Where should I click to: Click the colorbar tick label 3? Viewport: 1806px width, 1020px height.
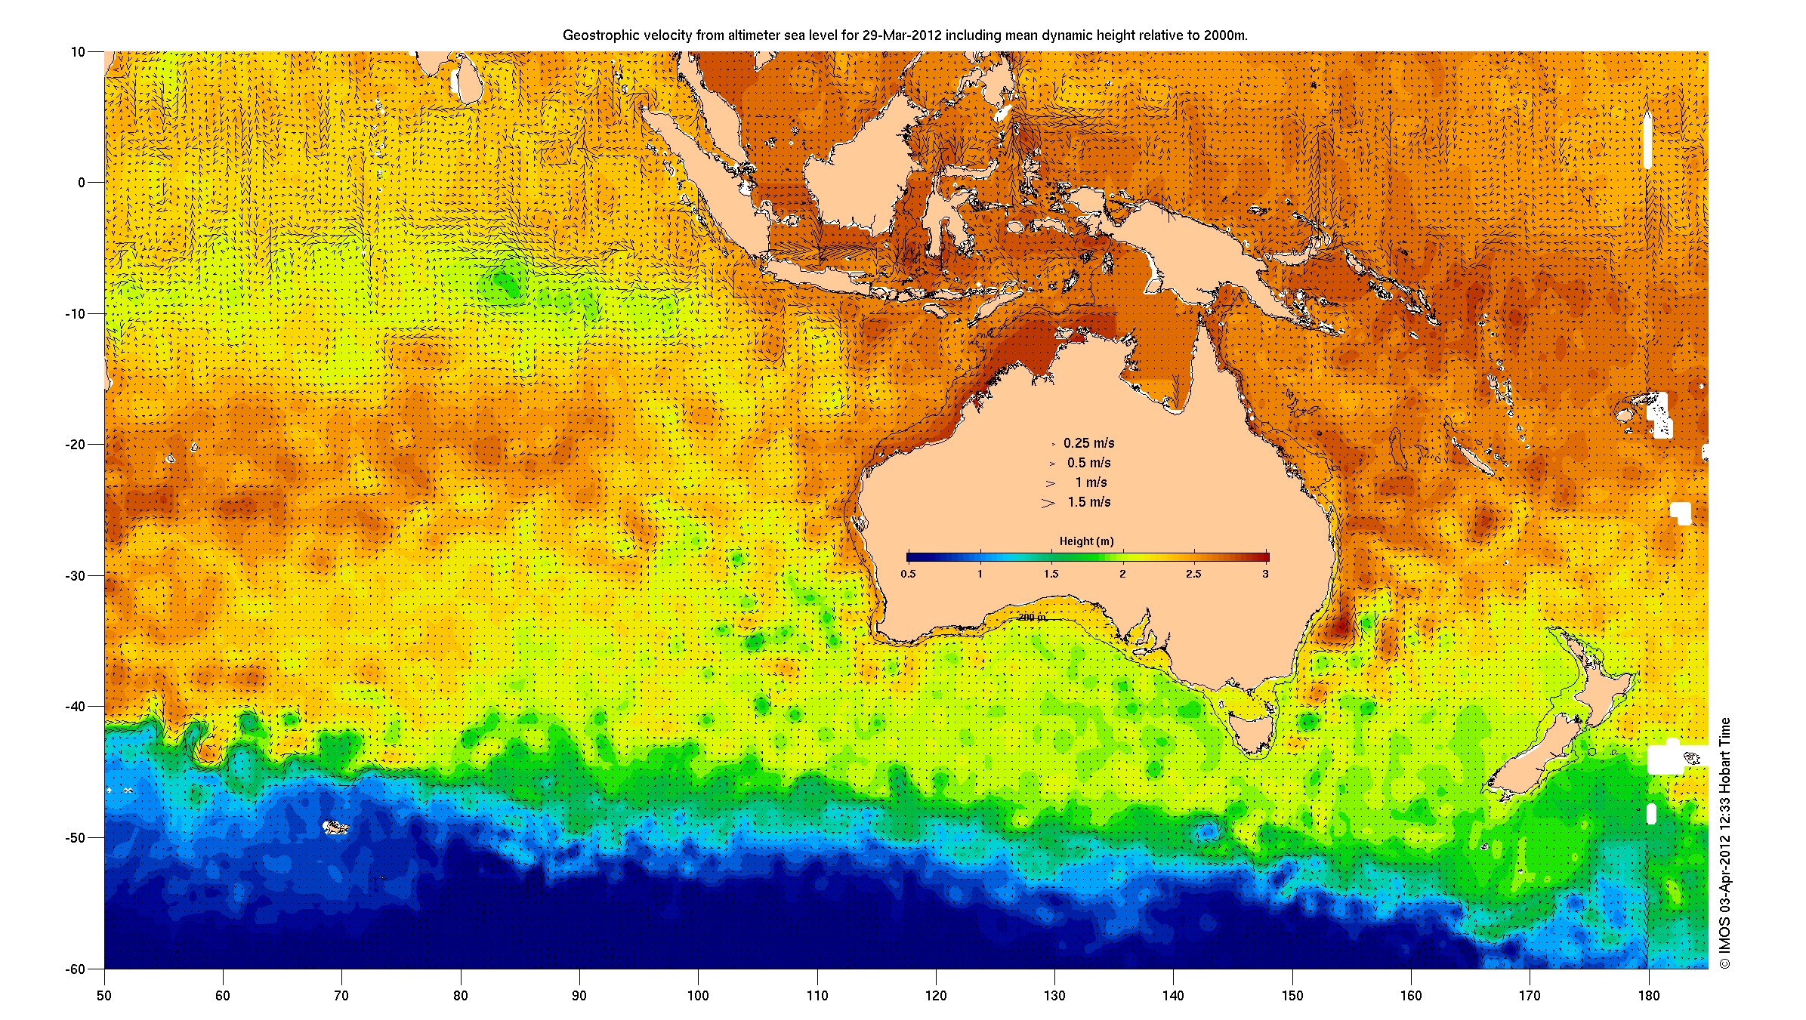coord(1265,574)
